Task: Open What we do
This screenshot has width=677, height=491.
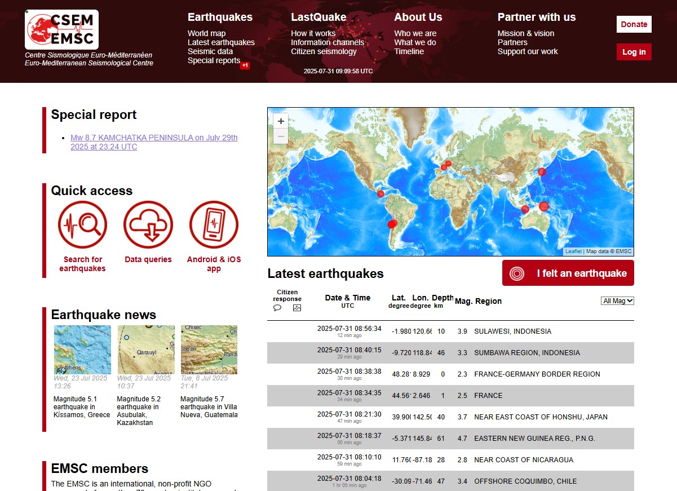Action: pos(415,42)
